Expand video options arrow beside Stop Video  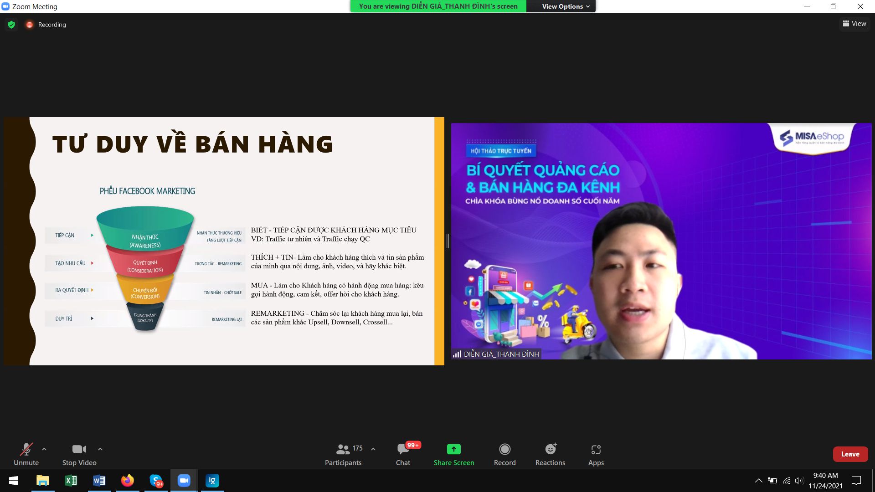(100, 449)
